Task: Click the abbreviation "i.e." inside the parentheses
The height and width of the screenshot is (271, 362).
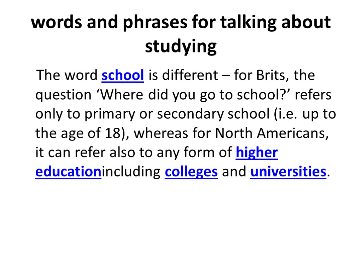Action: 292,114
